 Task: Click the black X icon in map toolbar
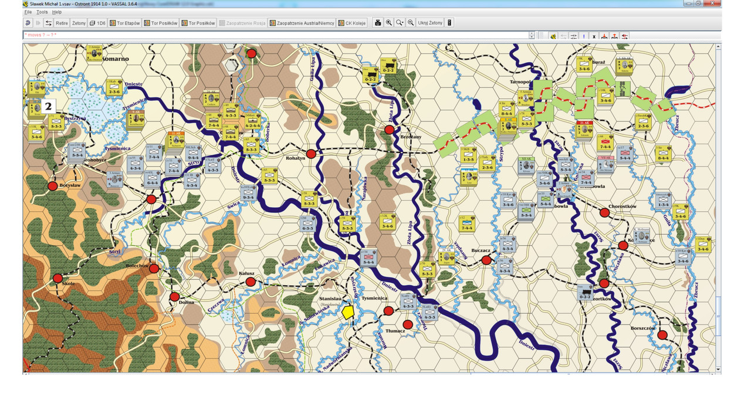(x=594, y=36)
